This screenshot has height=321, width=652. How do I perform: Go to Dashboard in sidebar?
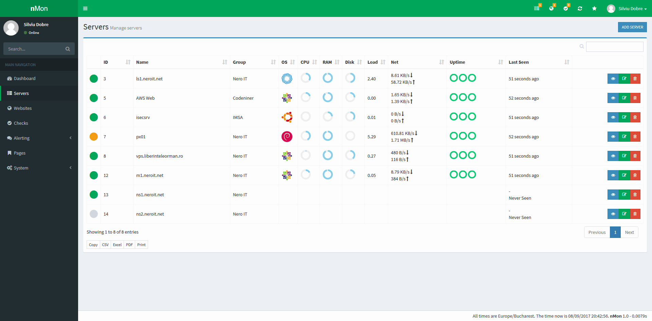(39, 78)
